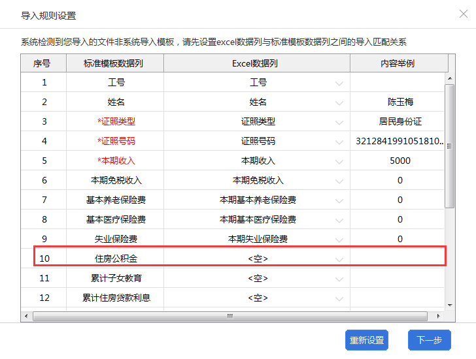The width and height of the screenshot is (476, 359).
Task: Click the 标准模板数据列 column header
Action: click(x=115, y=63)
